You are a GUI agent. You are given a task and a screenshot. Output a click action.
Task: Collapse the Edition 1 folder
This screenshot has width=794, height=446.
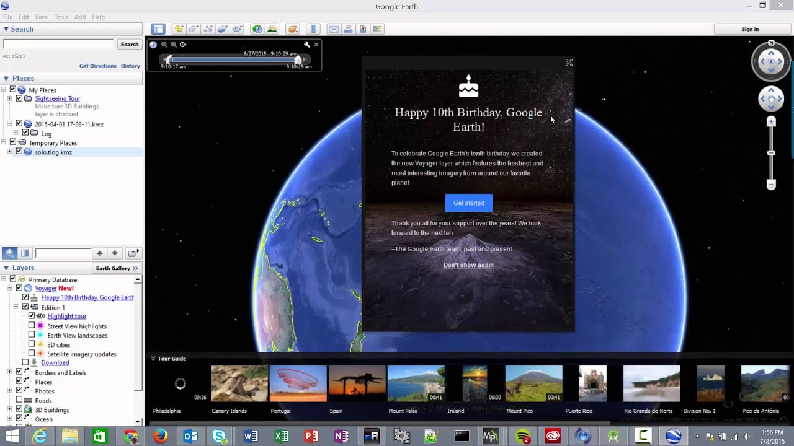[16, 307]
